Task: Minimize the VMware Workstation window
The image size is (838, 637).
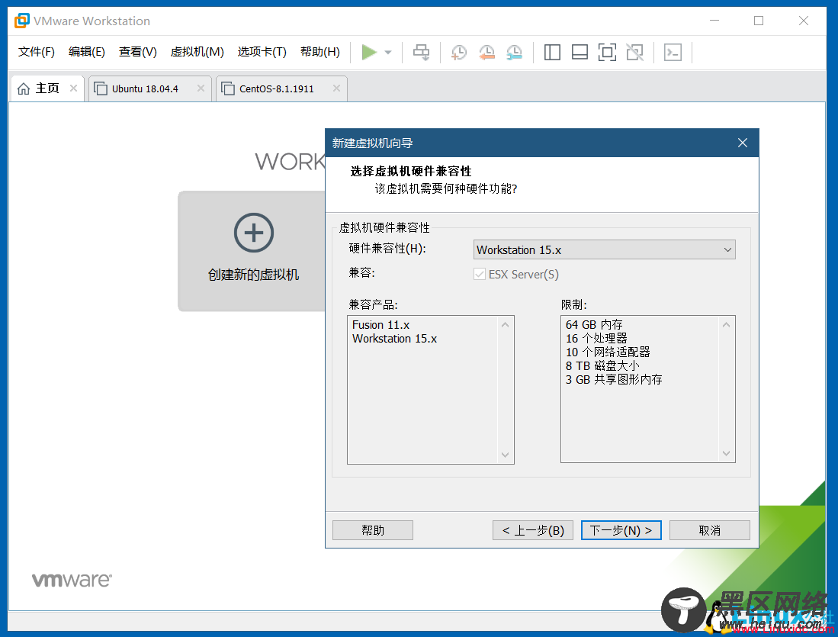Action: (714, 21)
